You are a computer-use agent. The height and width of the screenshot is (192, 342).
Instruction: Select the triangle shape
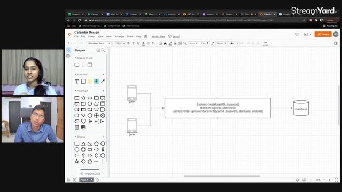tap(83, 143)
